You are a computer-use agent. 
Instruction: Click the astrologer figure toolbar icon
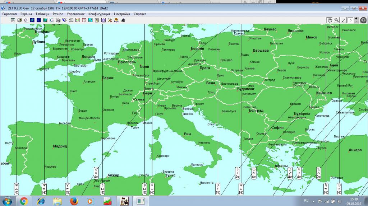[x=116, y=20]
